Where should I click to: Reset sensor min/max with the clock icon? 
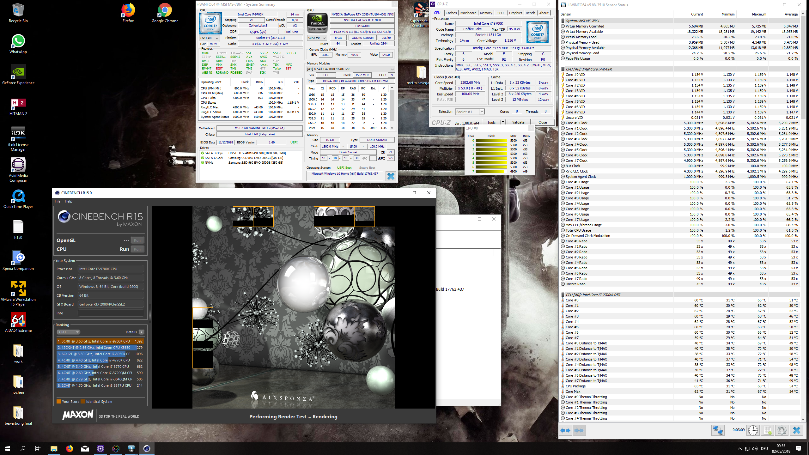(x=753, y=430)
